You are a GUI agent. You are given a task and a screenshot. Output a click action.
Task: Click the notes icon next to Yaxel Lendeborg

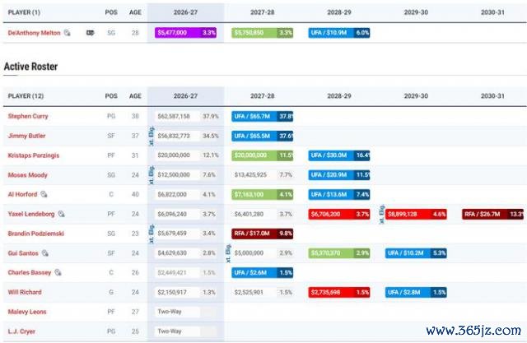tap(61, 214)
